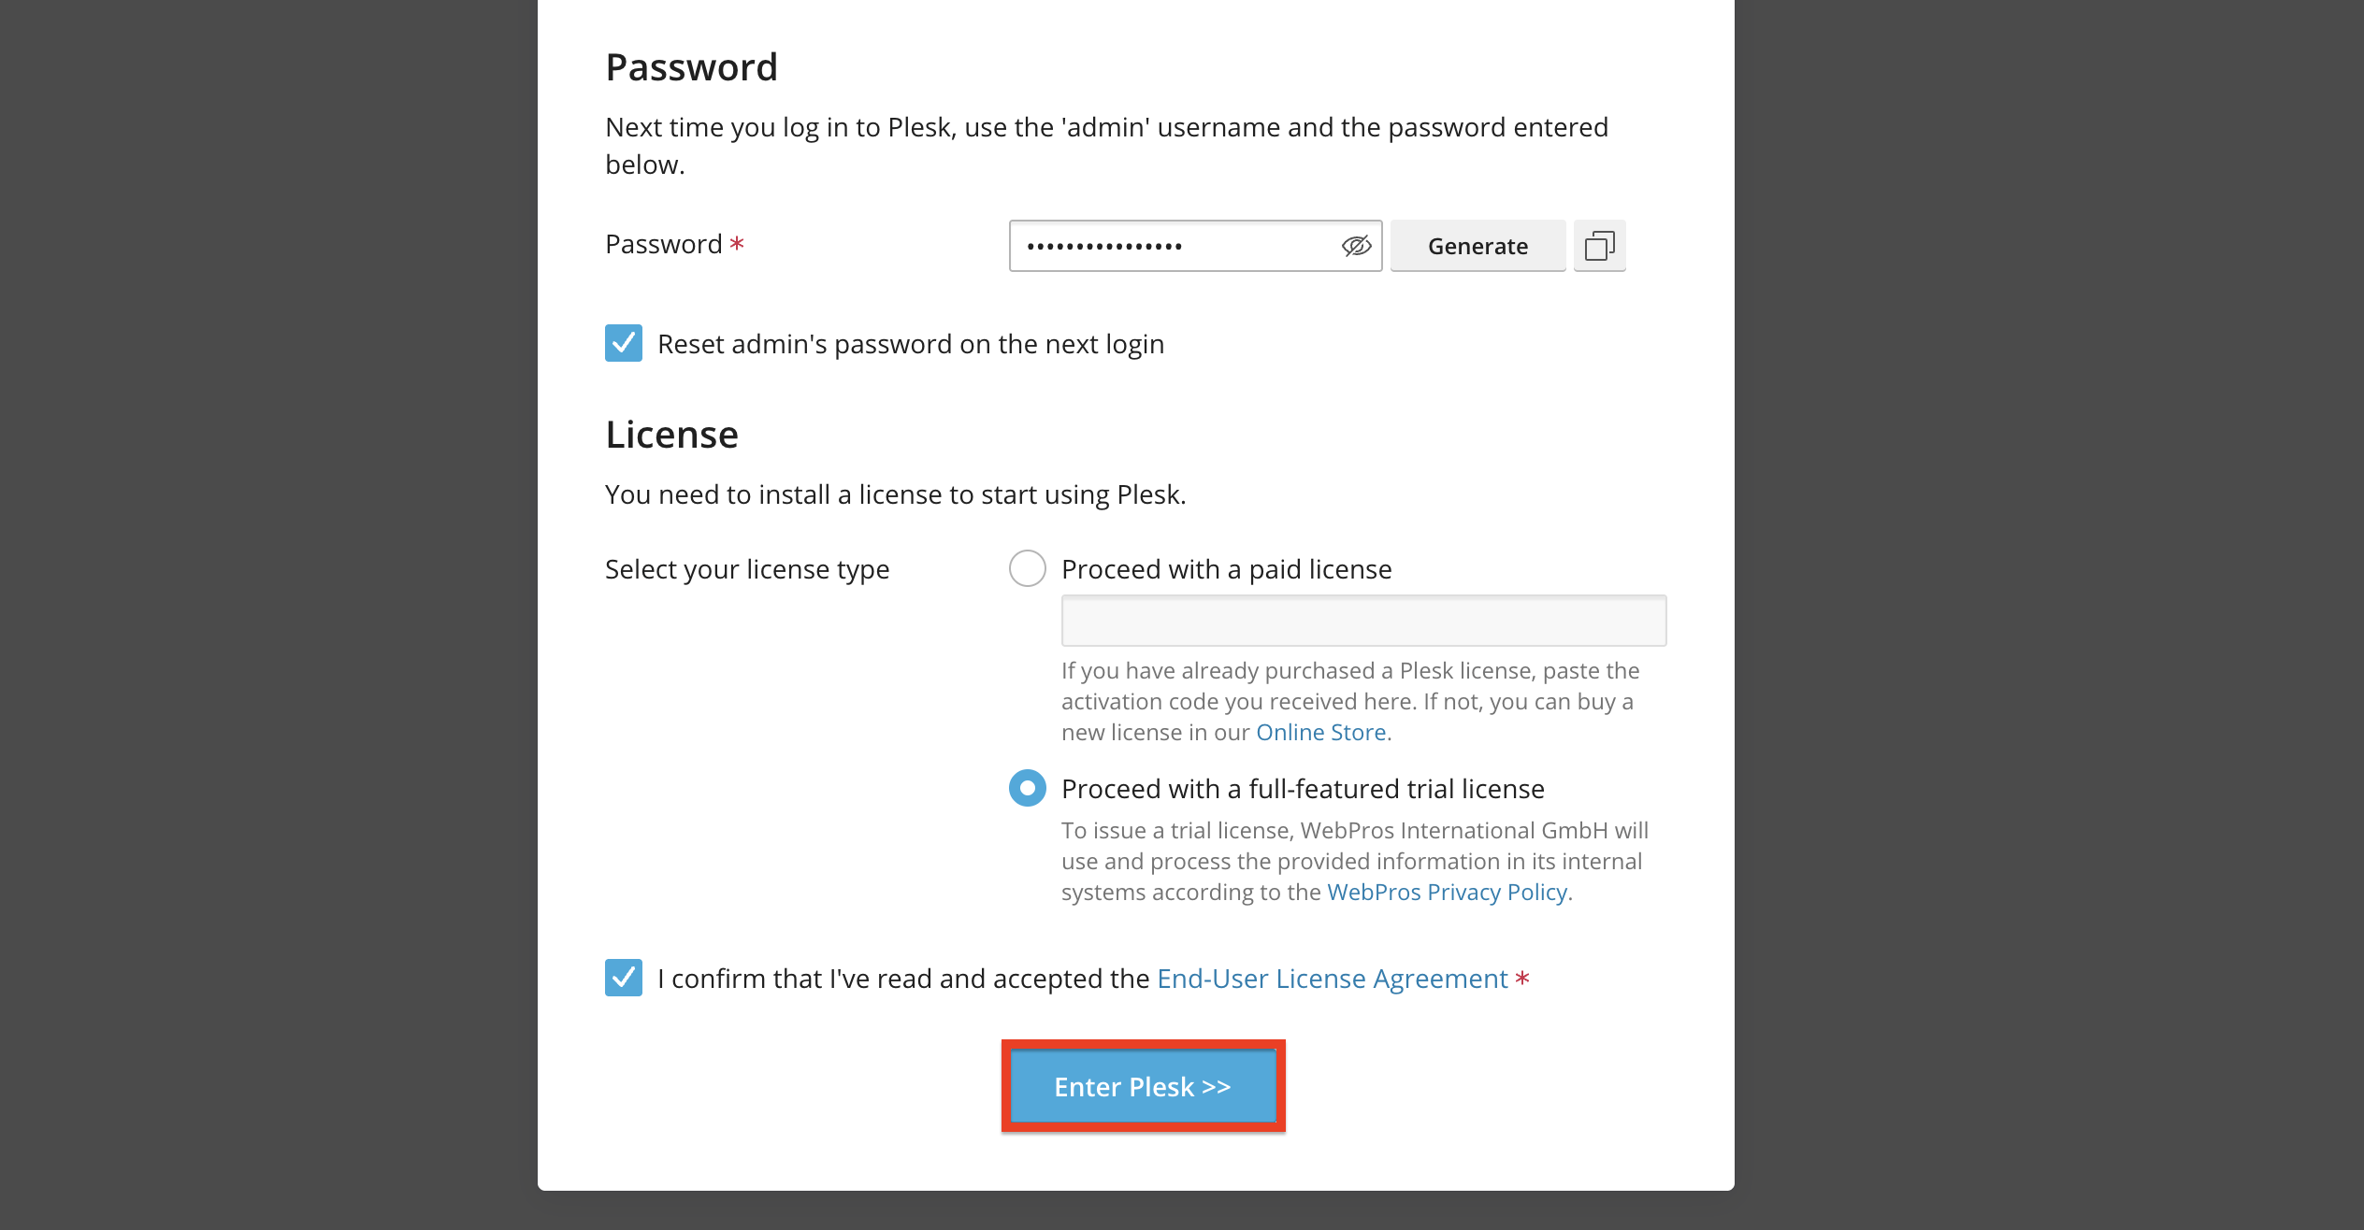The width and height of the screenshot is (2364, 1230).
Task: Copy the password with the clipboard icon
Action: pyautogui.click(x=1599, y=246)
